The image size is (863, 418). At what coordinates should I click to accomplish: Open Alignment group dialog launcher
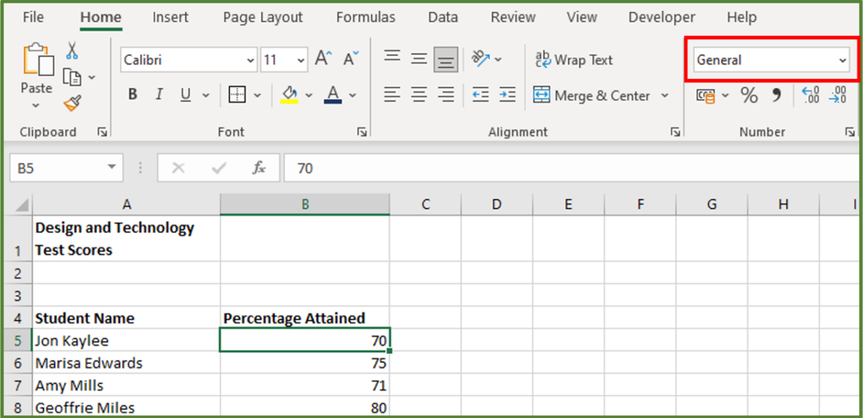click(x=675, y=132)
